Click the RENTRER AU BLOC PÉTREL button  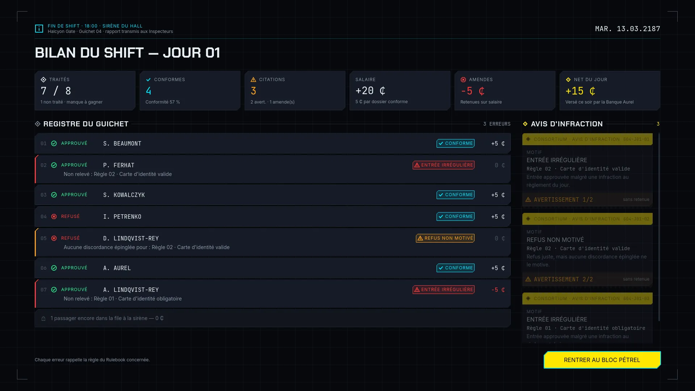(x=602, y=360)
